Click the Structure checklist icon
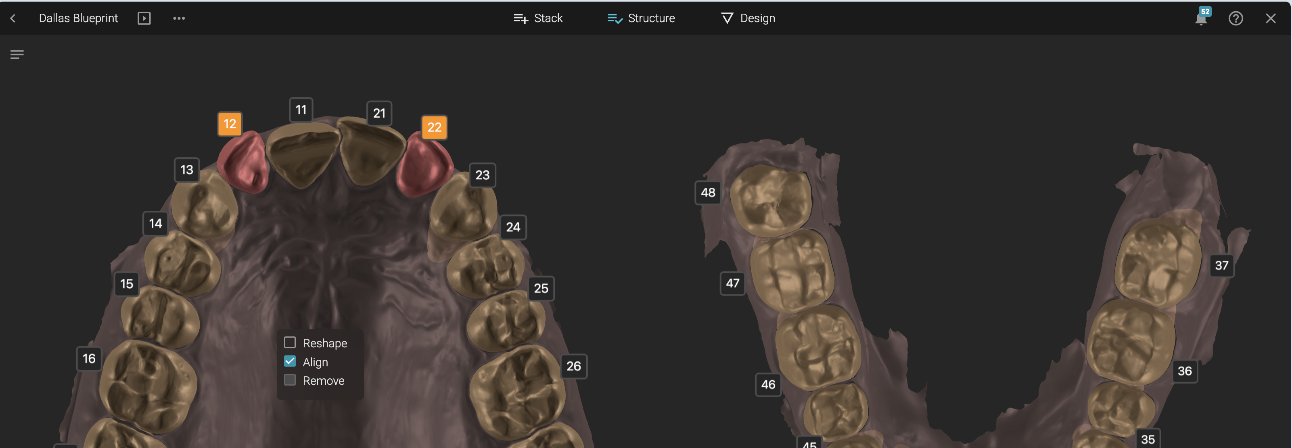The width and height of the screenshot is (1292, 448). (615, 19)
